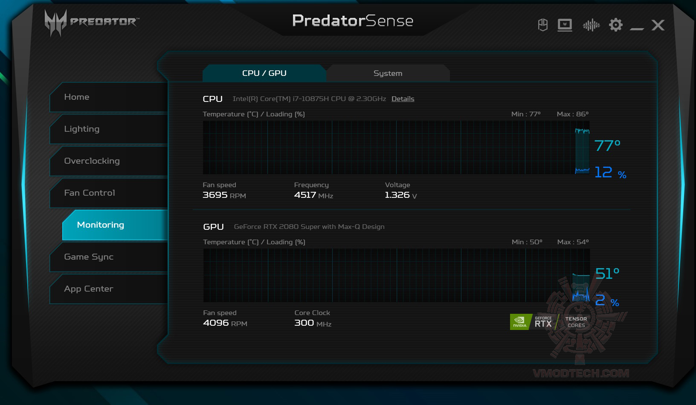The width and height of the screenshot is (696, 405).
Task: Click the Voltage 1.326 V value
Action: [x=401, y=195]
